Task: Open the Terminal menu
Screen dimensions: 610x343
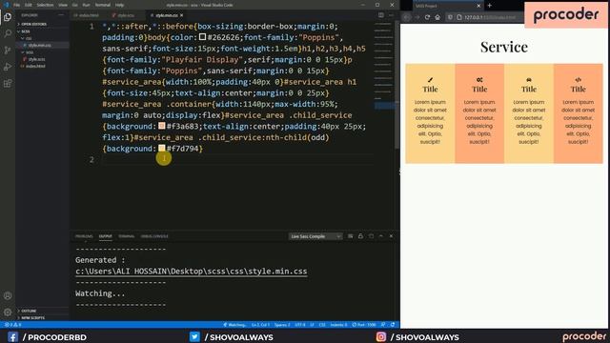Action: [x=103, y=5]
